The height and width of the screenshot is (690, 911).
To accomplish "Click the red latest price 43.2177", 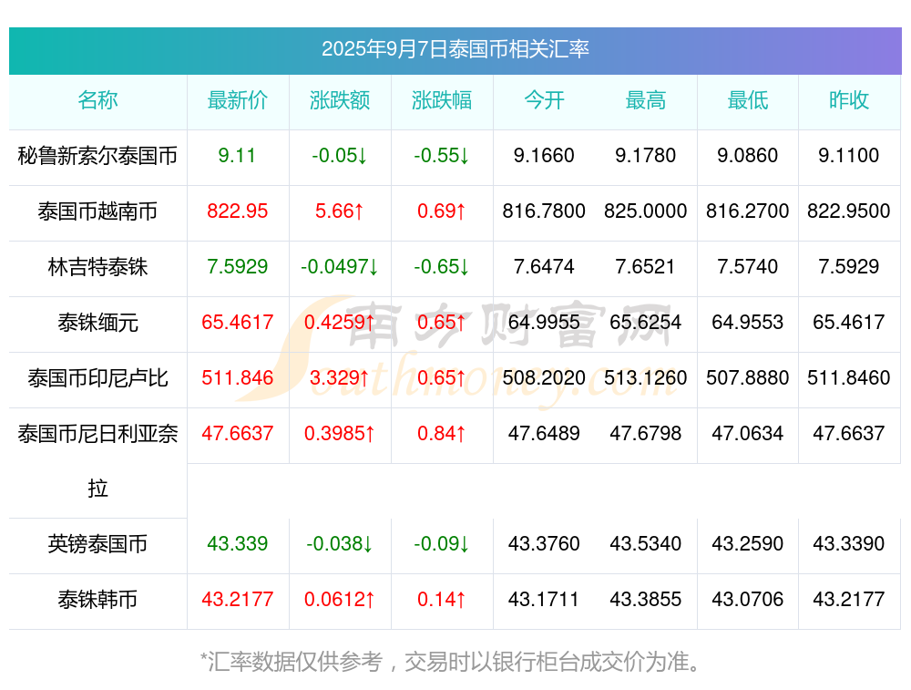I will [x=237, y=600].
